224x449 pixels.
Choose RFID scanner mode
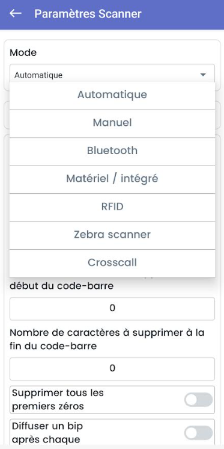click(x=112, y=206)
